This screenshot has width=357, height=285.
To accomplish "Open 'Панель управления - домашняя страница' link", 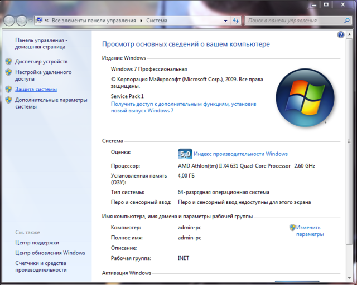I will click(41, 43).
